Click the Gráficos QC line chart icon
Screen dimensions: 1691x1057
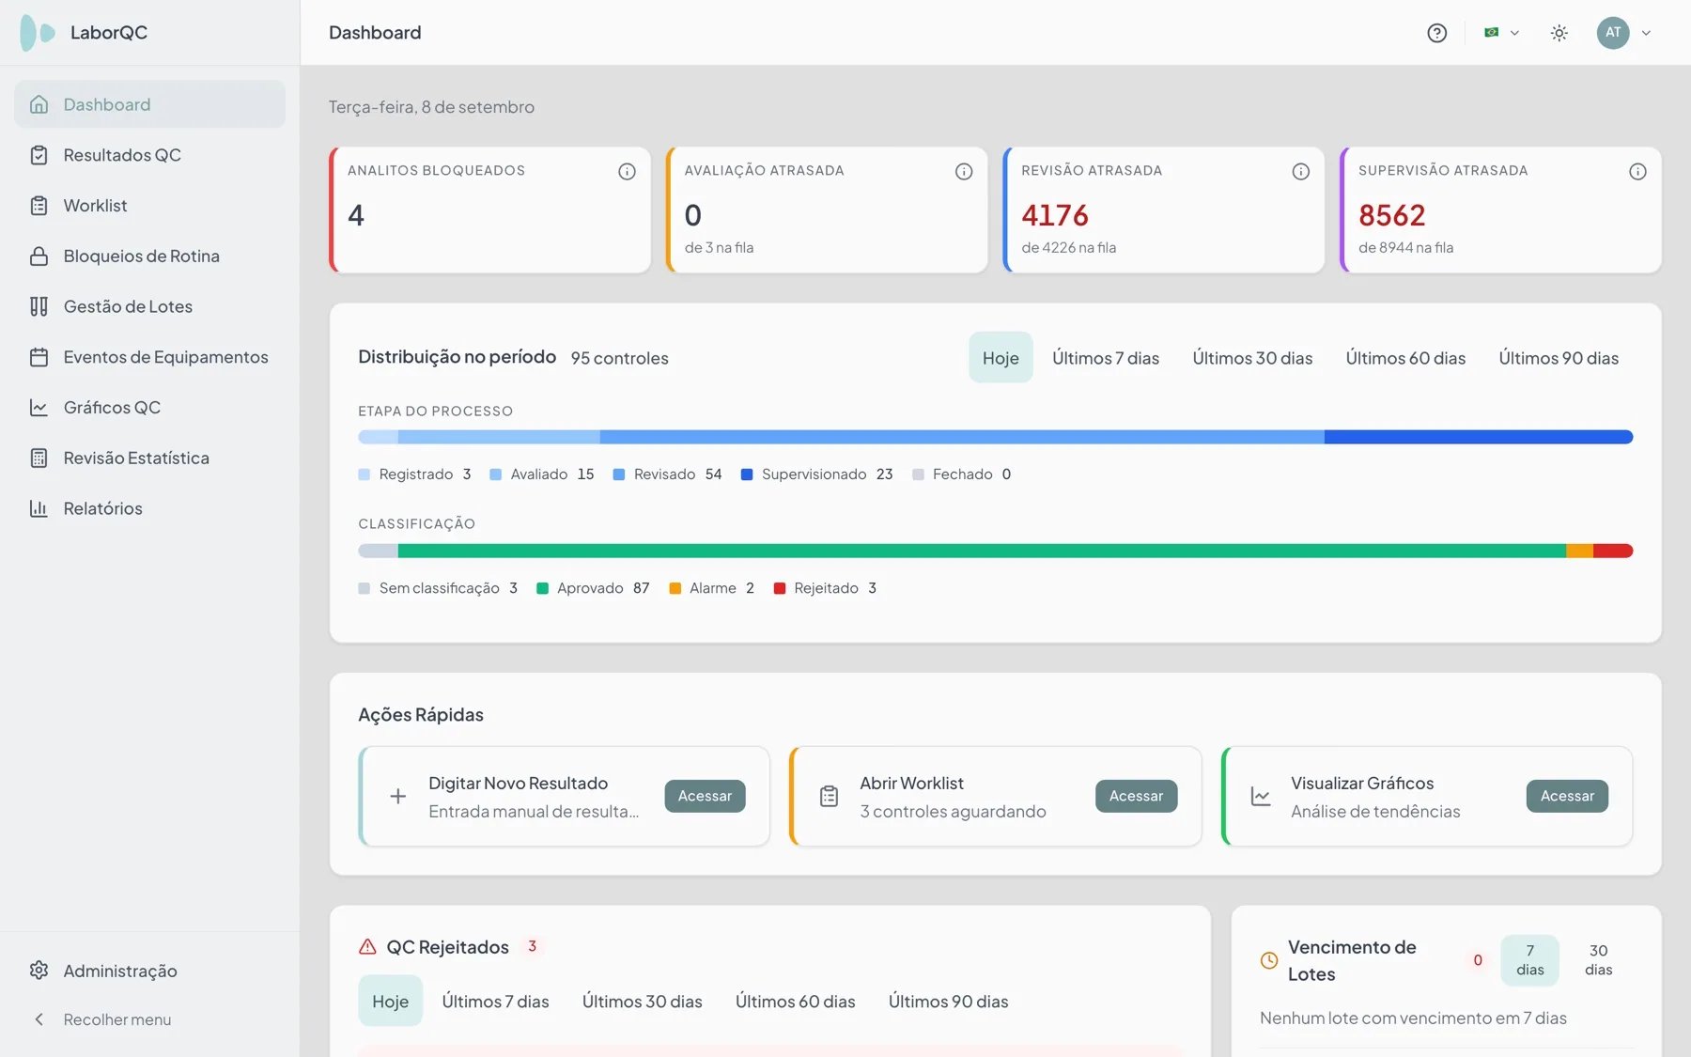pyautogui.click(x=39, y=407)
